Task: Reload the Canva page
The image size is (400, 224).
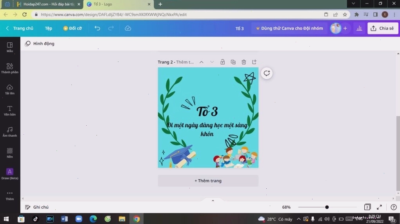Action: (x=24, y=14)
